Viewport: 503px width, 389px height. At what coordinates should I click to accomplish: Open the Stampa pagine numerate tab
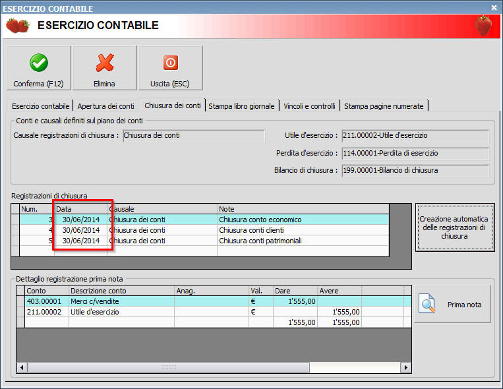click(384, 105)
